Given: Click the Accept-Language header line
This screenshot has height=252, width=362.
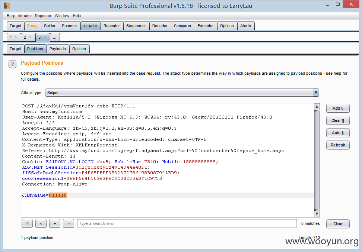Looking at the screenshot, I should (x=99, y=128).
